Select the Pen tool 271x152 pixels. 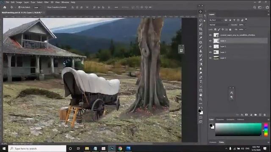click(200, 77)
